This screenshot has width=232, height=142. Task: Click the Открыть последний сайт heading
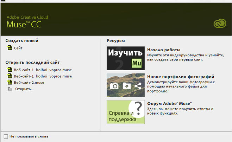pos(32,63)
